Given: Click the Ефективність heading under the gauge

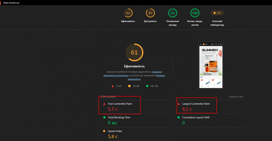Looking at the screenshot, I should click(x=134, y=66).
